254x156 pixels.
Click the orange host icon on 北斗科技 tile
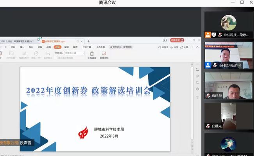[x=208, y=35]
